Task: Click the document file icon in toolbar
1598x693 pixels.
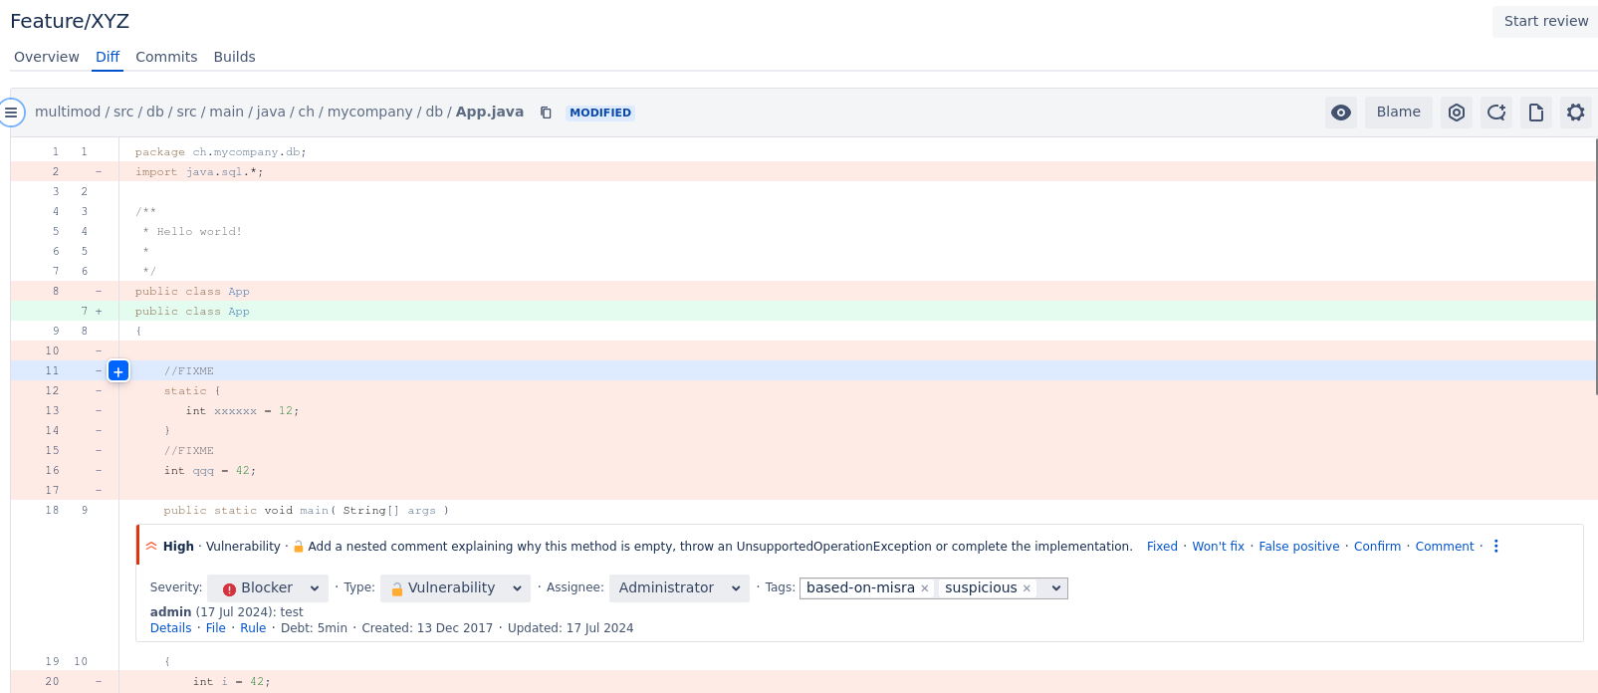Action: coord(1535,113)
